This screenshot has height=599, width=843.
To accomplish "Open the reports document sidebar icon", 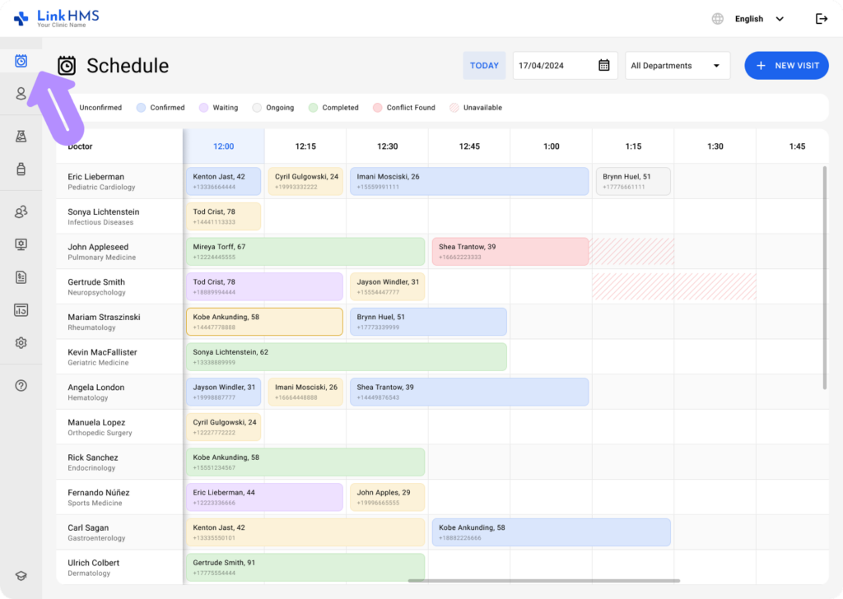I will coord(21,276).
